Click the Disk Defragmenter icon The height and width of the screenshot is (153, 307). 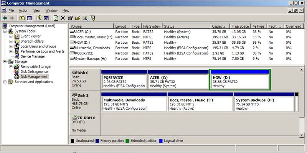pos(17,72)
